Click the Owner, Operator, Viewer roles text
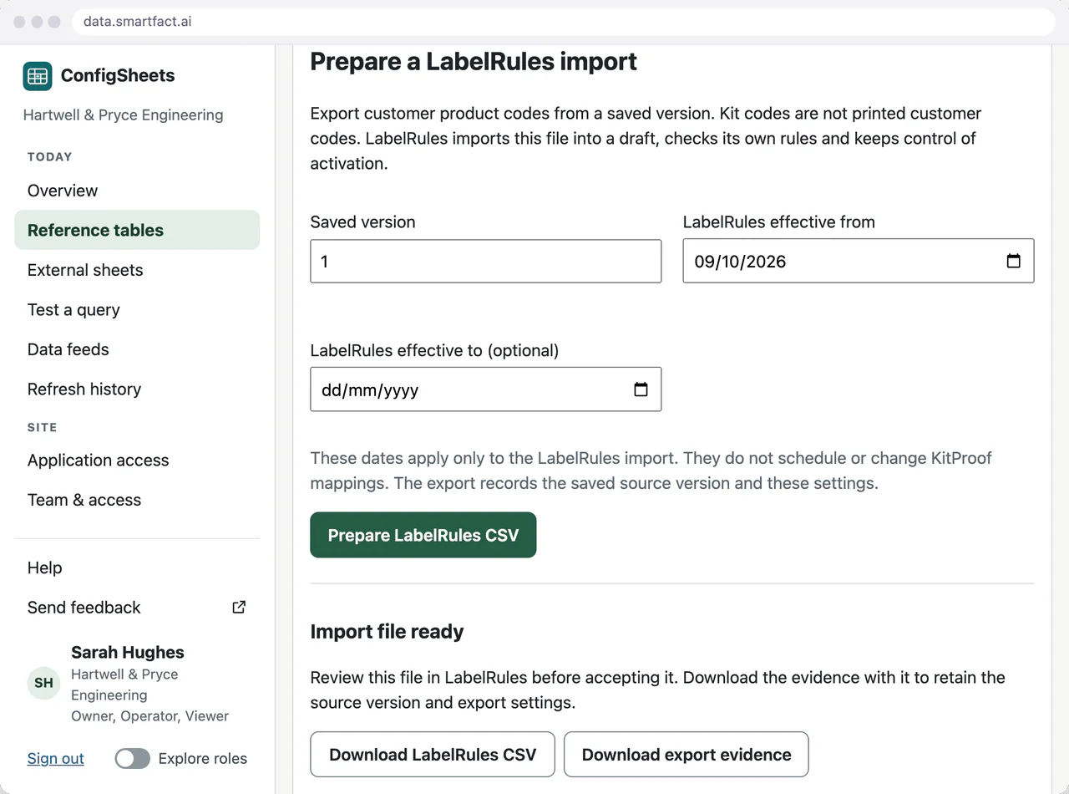1069x794 pixels. pyautogui.click(x=150, y=716)
